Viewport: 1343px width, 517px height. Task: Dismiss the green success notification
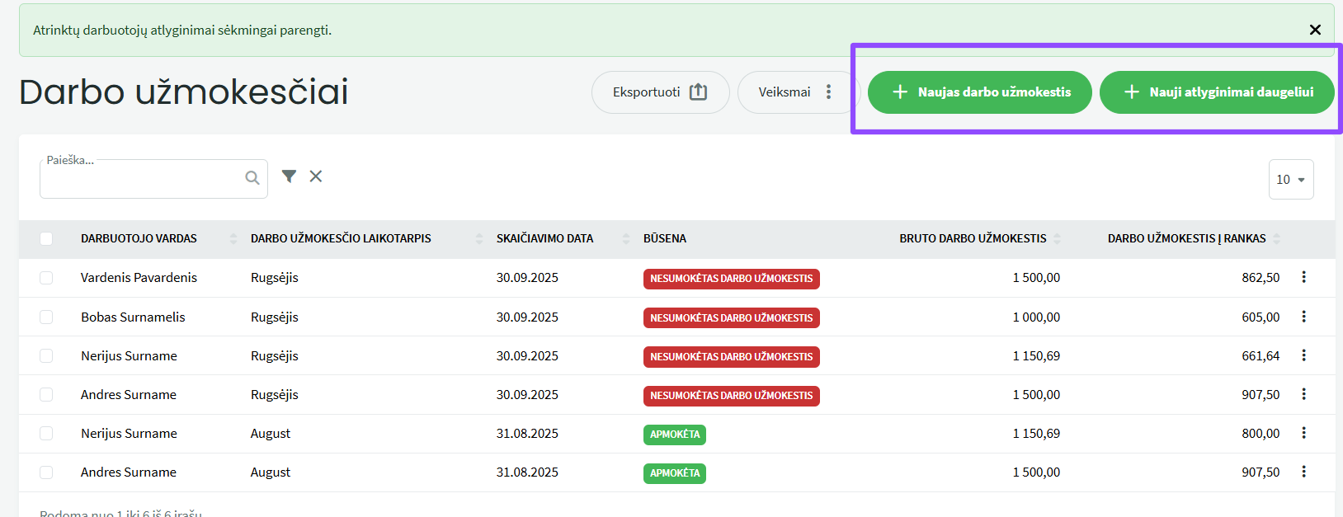point(1315,30)
